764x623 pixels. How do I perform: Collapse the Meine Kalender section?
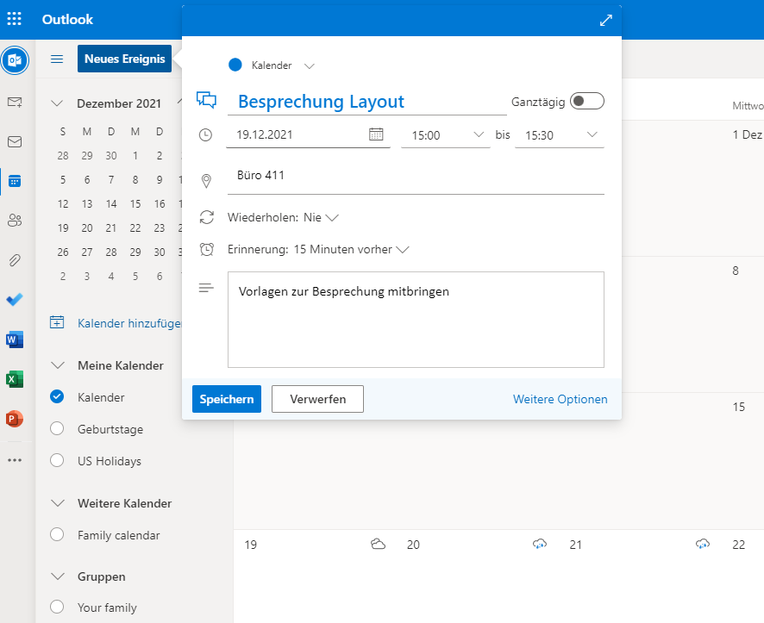(58, 365)
